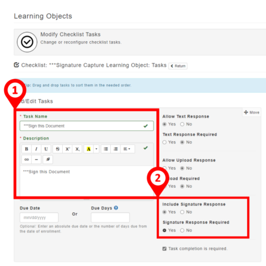
Task: Uncheck Task completion is required checkbox
Action: tap(165, 249)
